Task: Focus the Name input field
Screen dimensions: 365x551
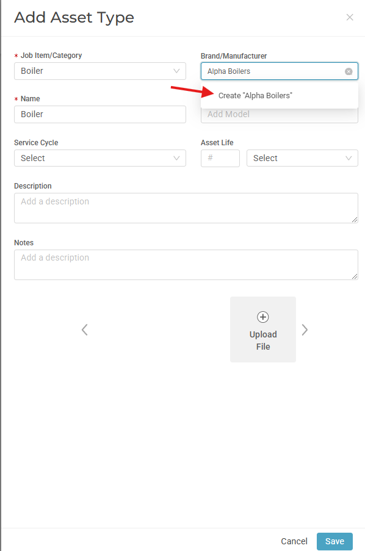Action: (x=100, y=114)
